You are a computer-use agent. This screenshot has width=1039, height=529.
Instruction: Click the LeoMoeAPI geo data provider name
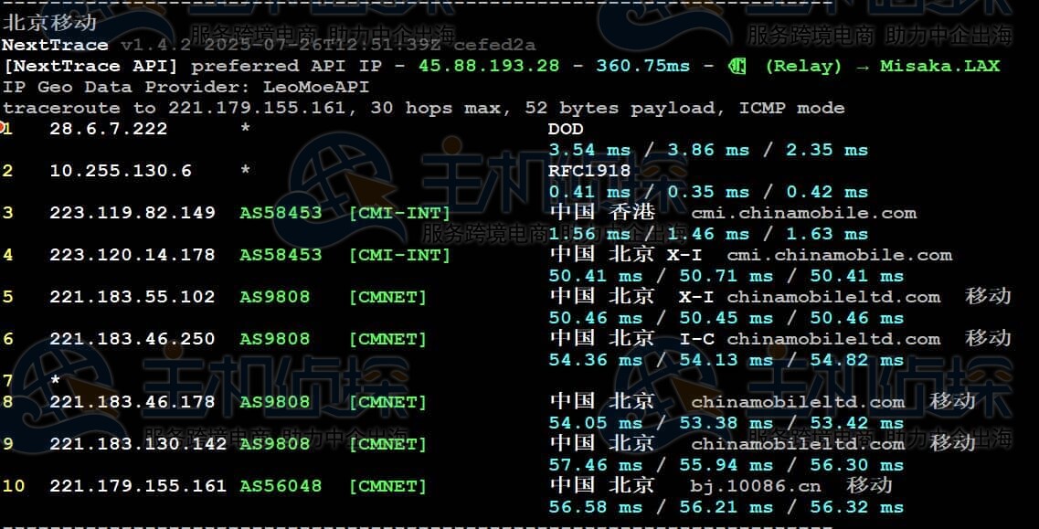click(315, 87)
